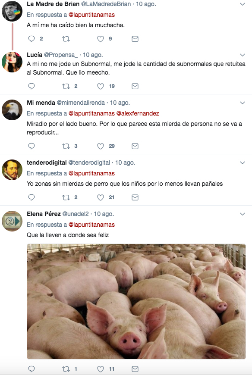Open Lucía's profile name
The image size is (252, 375).
click(35, 55)
